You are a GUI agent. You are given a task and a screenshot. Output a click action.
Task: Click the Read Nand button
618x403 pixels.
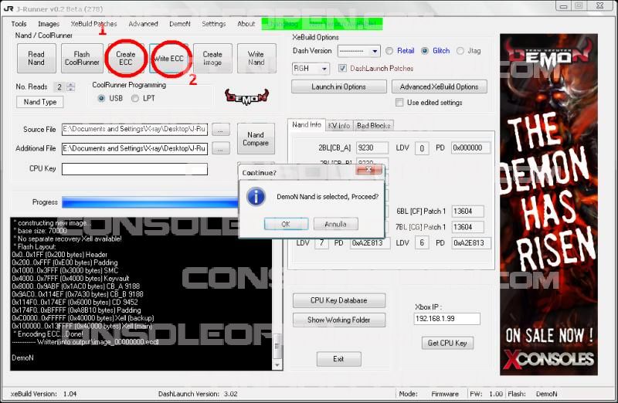pos(36,59)
